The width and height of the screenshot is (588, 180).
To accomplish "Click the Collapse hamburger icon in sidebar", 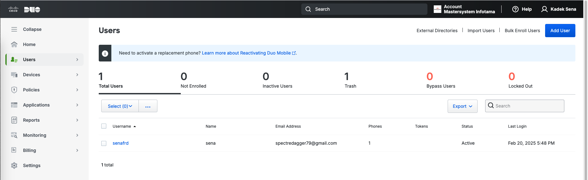I will coord(14,29).
